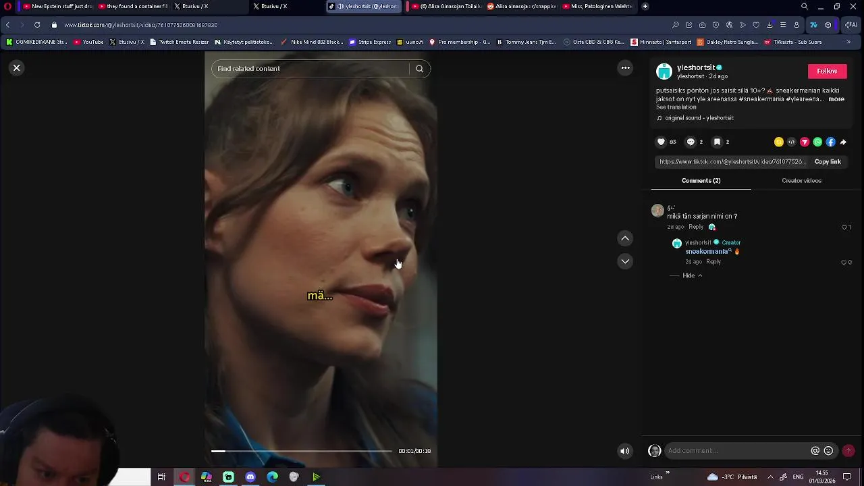Open a new browser tab with plus
The image size is (864, 486).
[645, 6]
